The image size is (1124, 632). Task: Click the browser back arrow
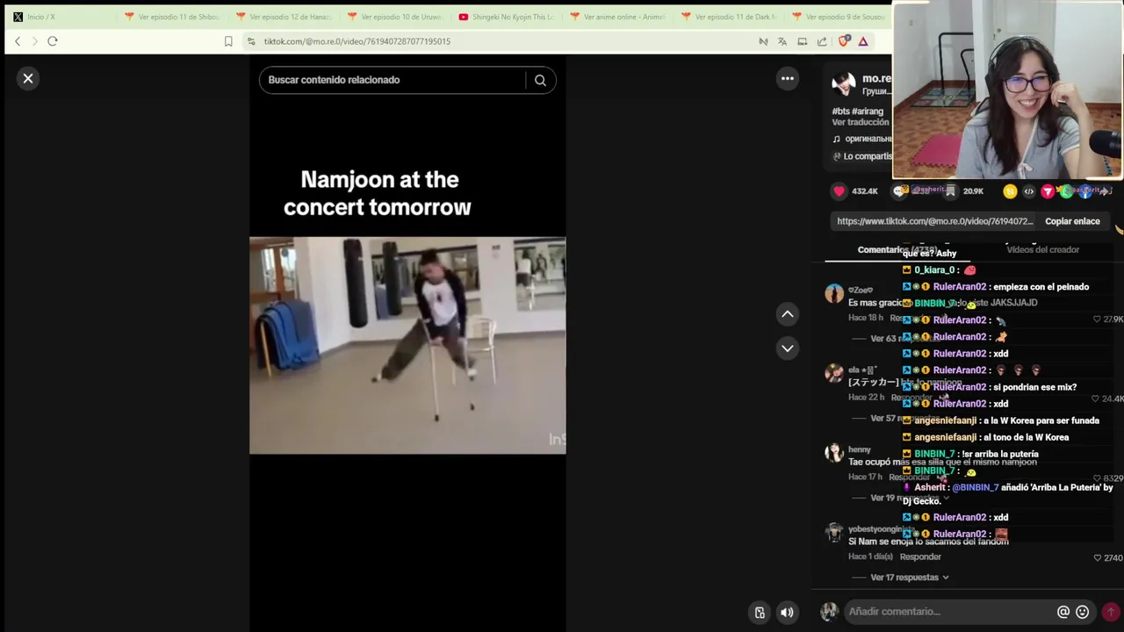click(x=17, y=41)
